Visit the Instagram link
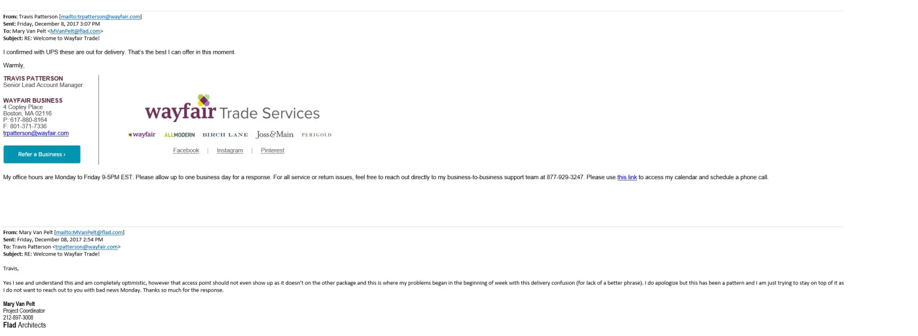918x336 pixels. click(229, 151)
